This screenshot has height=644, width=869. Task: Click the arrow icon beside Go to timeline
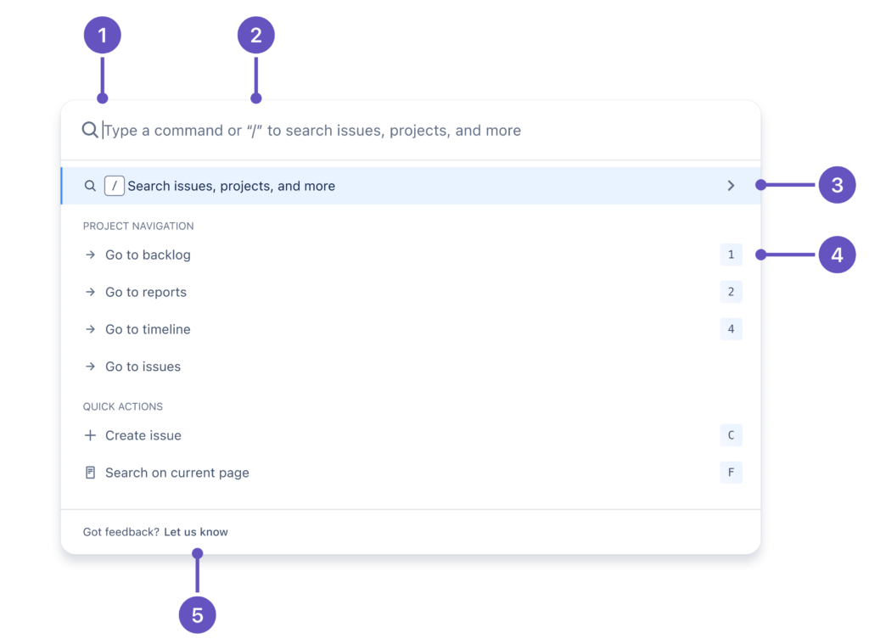point(91,329)
